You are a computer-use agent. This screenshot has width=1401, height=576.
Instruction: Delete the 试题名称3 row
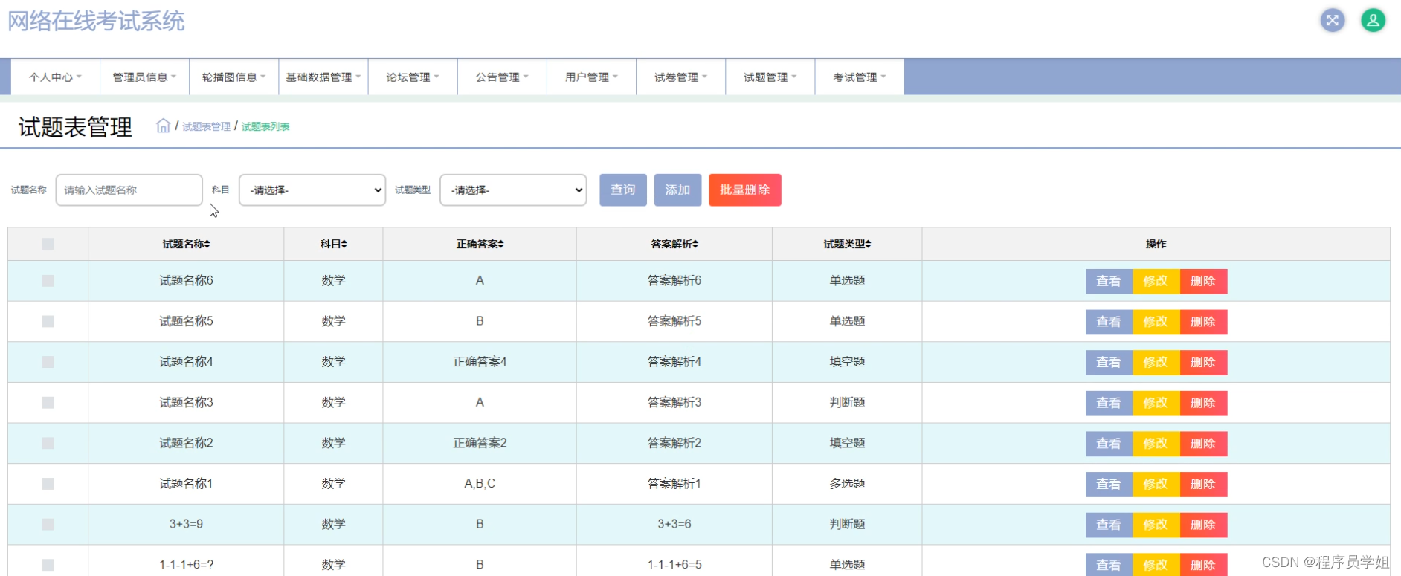click(1203, 403)
